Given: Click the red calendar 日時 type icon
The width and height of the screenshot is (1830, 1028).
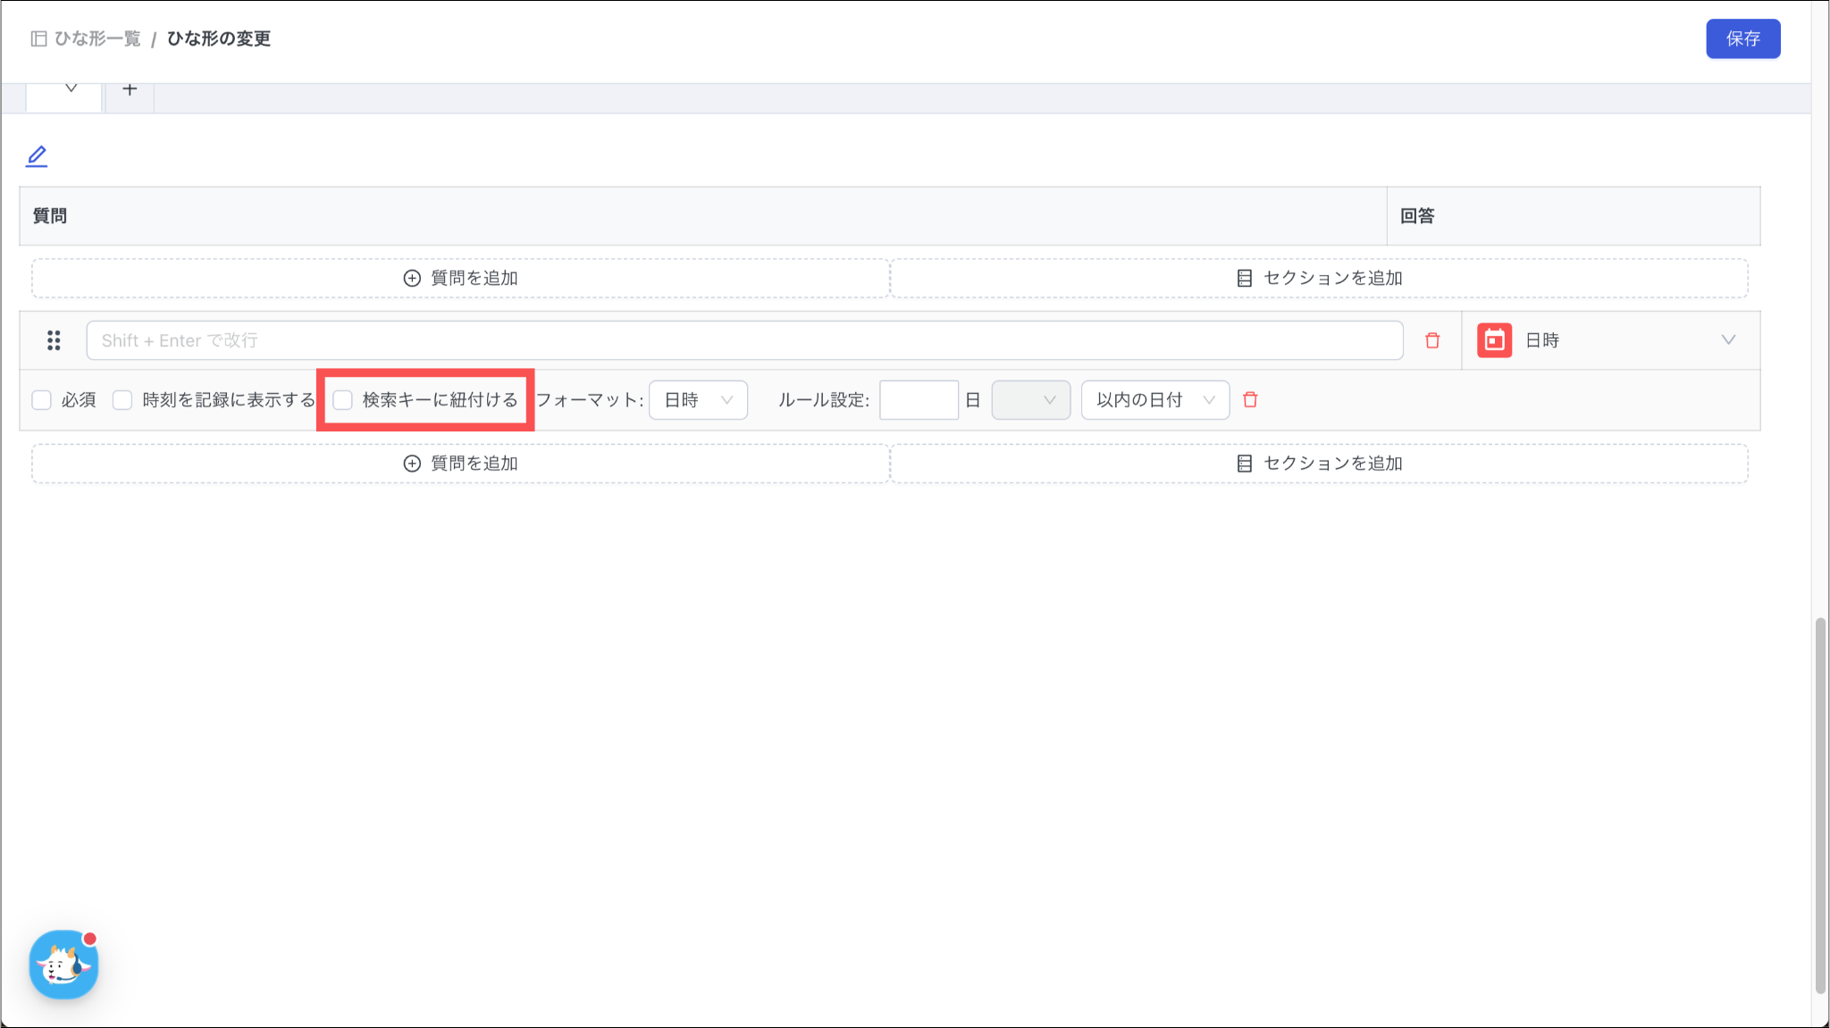Looking at the screenshot, I should click(1494, 340).
